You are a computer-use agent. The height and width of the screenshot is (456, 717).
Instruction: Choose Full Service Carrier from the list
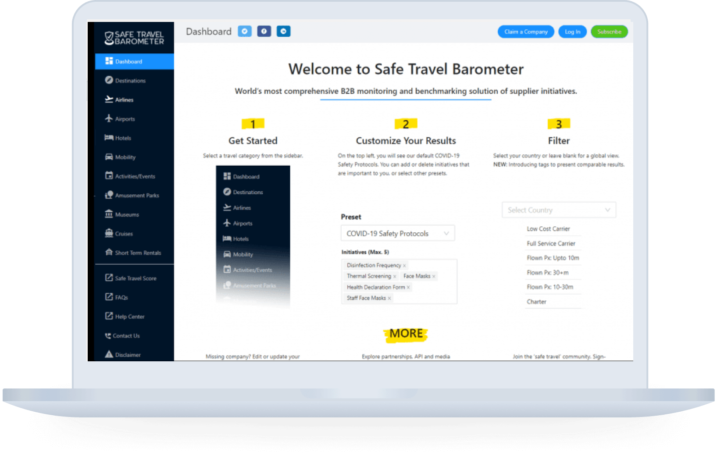551,243
